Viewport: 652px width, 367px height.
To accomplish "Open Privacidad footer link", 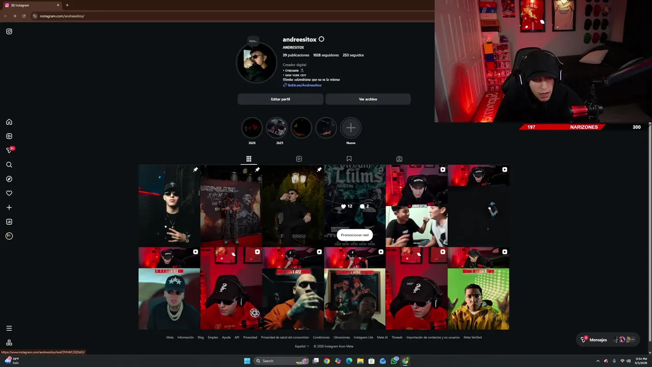I will (250, 337).
